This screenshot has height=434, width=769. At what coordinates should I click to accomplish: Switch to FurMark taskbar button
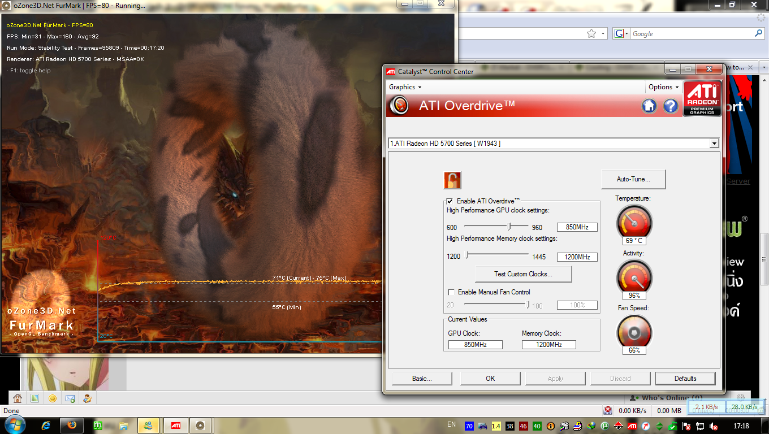(x=200, y=426)
